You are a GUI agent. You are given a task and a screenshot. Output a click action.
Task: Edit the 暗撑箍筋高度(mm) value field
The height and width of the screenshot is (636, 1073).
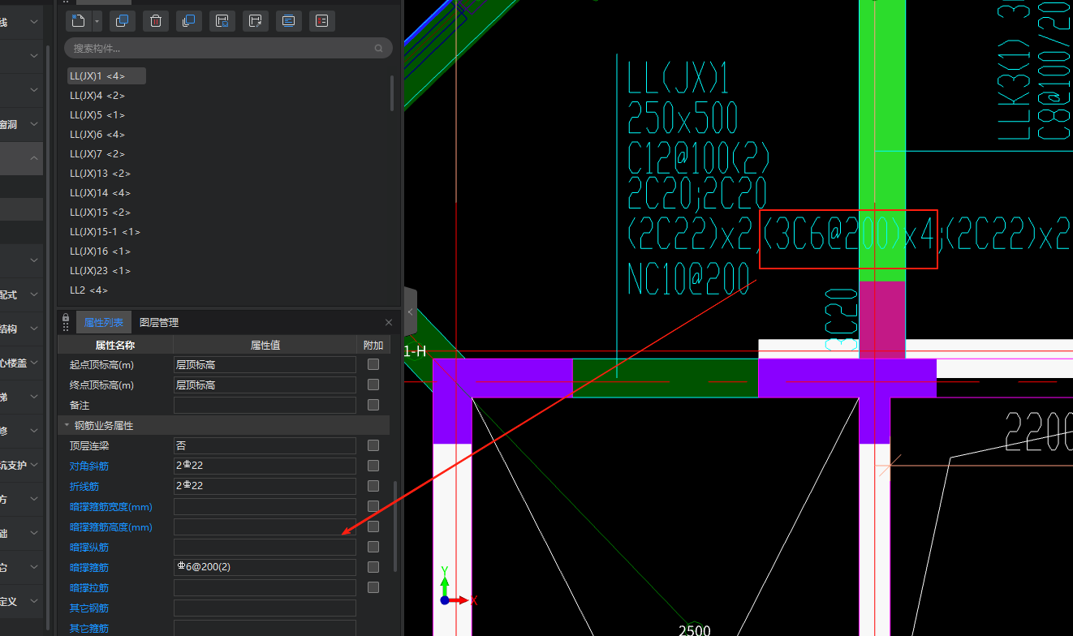click(x=265, y=526)
